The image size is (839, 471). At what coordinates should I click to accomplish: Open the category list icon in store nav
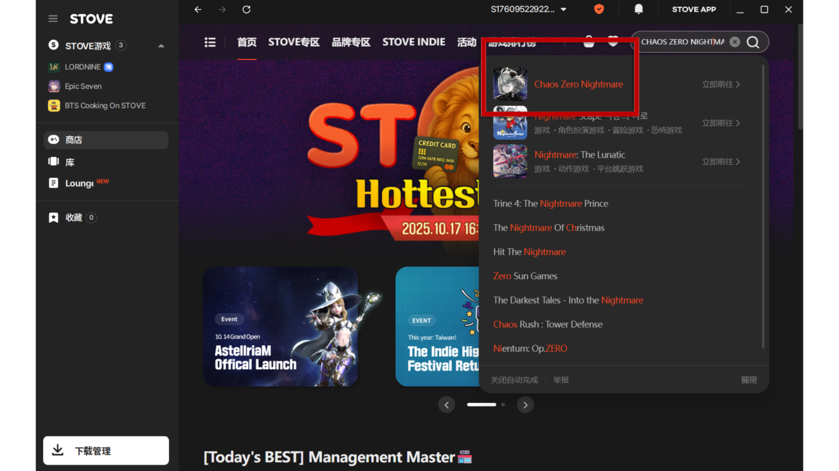210,42
